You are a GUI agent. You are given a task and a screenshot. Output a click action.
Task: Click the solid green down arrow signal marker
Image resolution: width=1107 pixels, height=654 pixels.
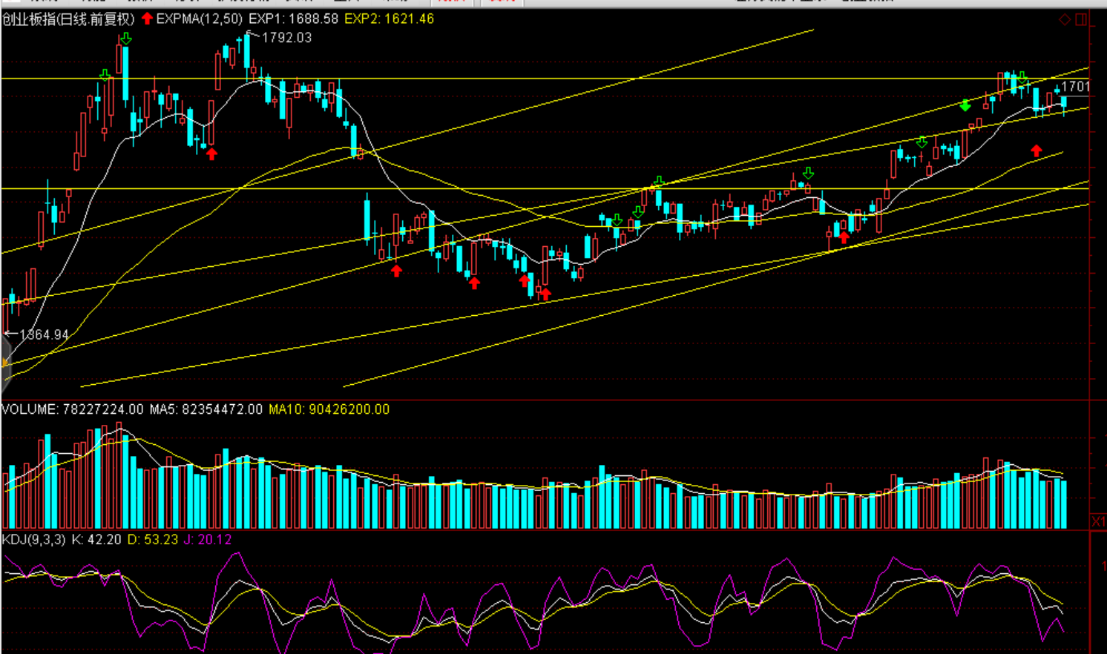(x=965, y=105)
